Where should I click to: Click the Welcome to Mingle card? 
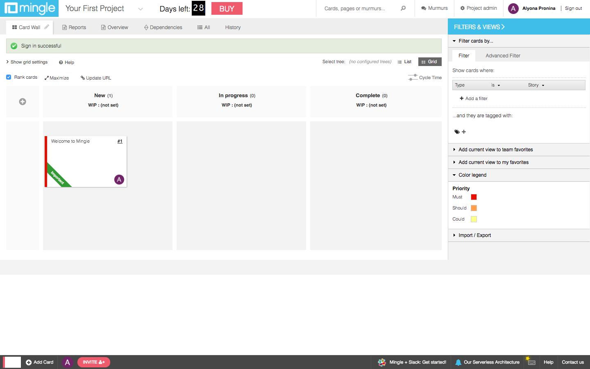point(86,162)
